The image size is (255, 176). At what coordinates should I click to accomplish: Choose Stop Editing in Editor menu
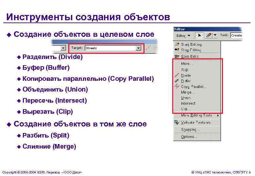(191, 50)
